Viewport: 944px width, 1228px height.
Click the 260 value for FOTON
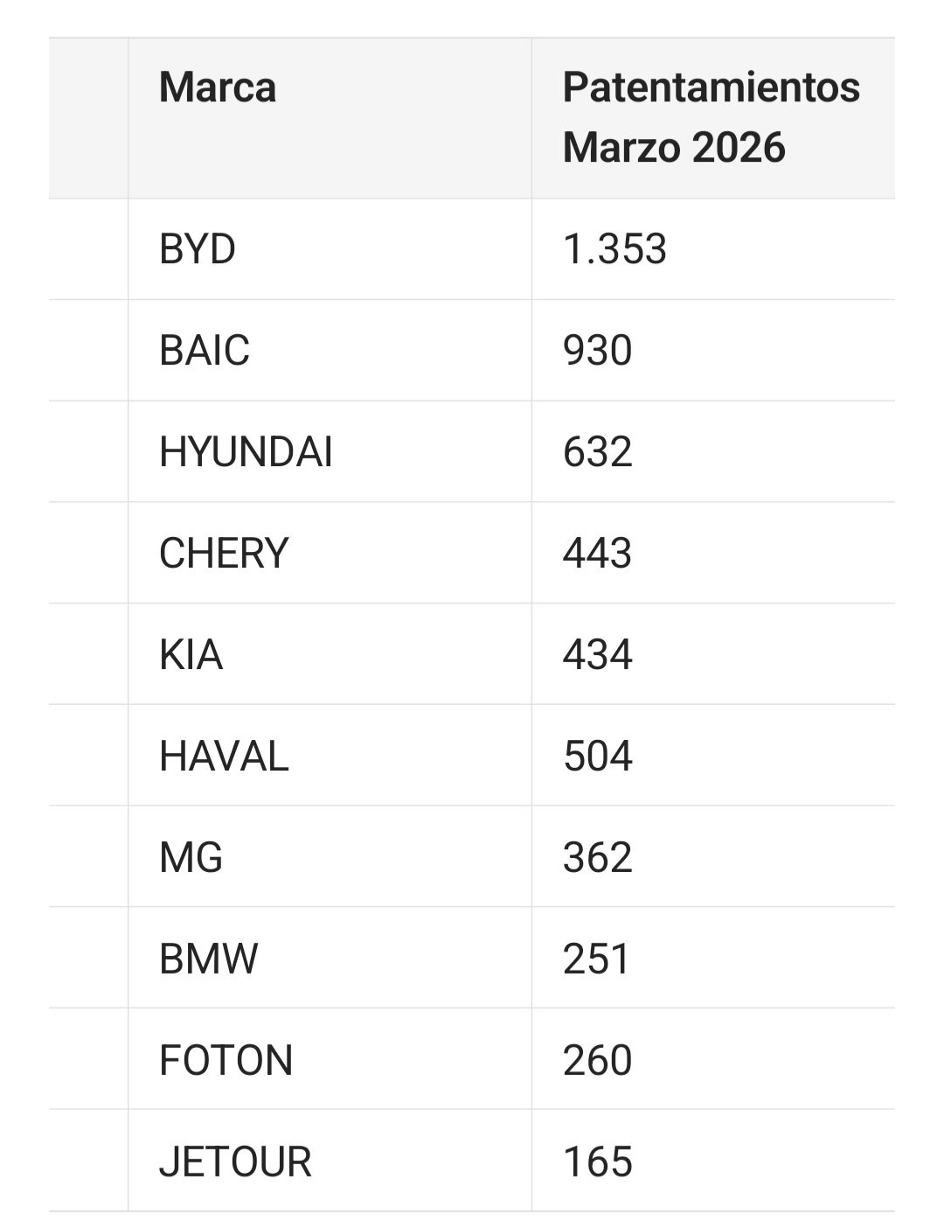pos(598,1060)
